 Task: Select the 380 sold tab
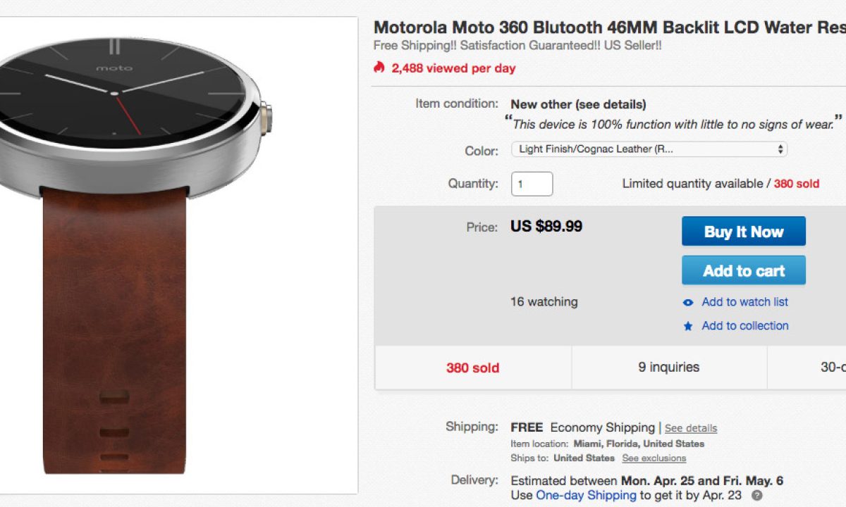pyautogui.click(x=472, y=368)
